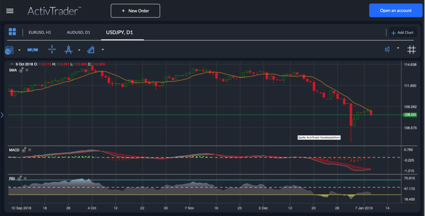The width and height of the screenshot is (425, 216).
Task: Click the -1.215 MACD axis value
Action: coord(409,171)
